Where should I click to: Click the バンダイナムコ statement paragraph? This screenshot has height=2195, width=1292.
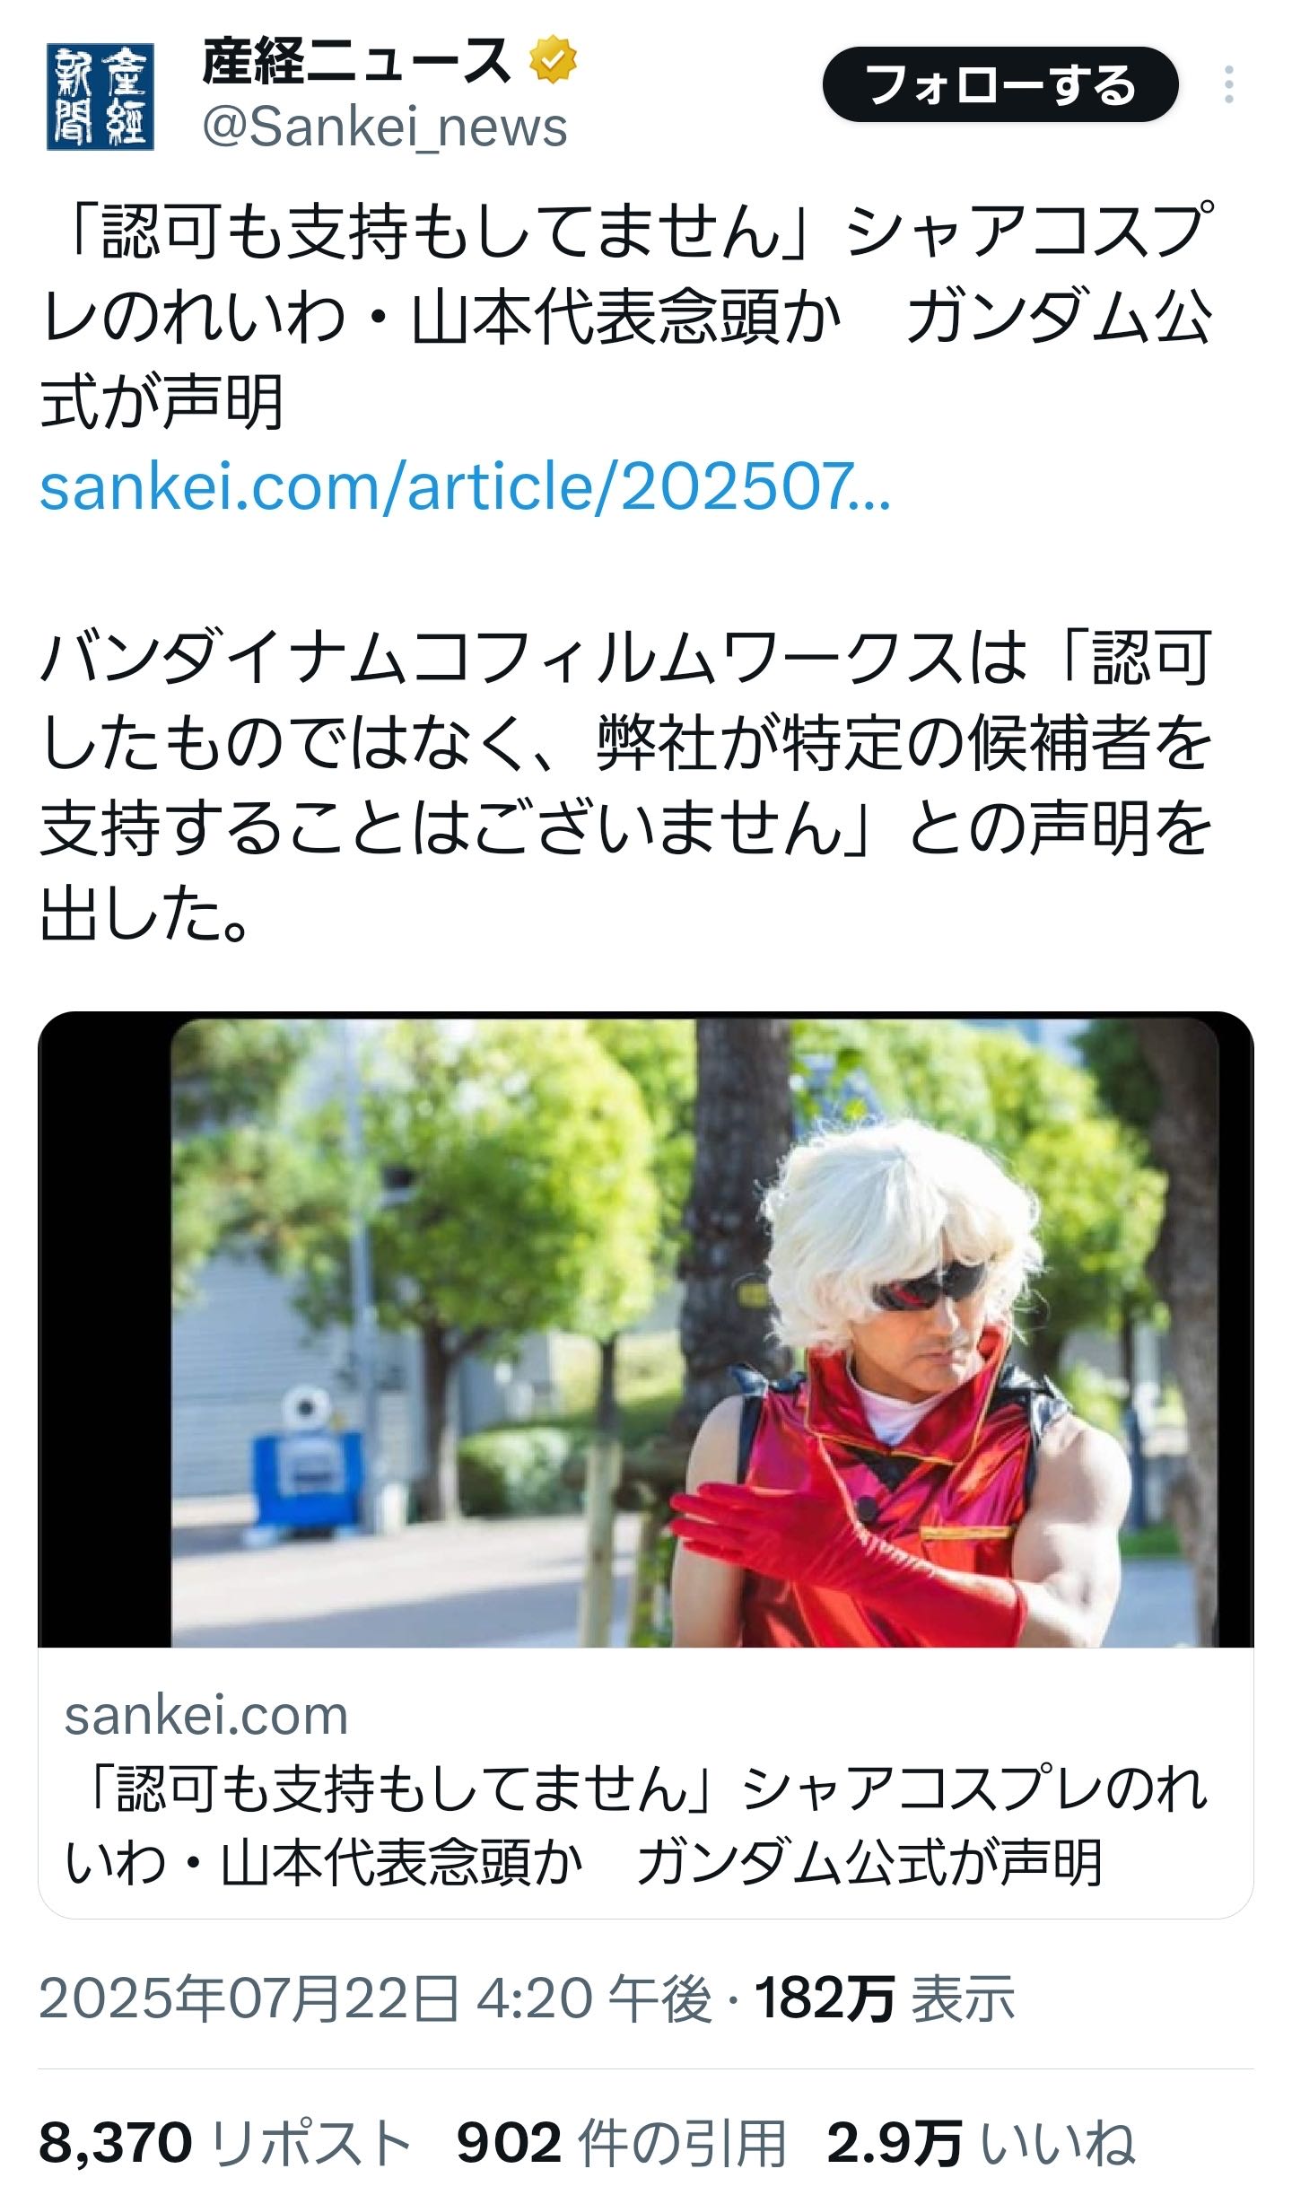pyautogui.click(x=627, y=786)
